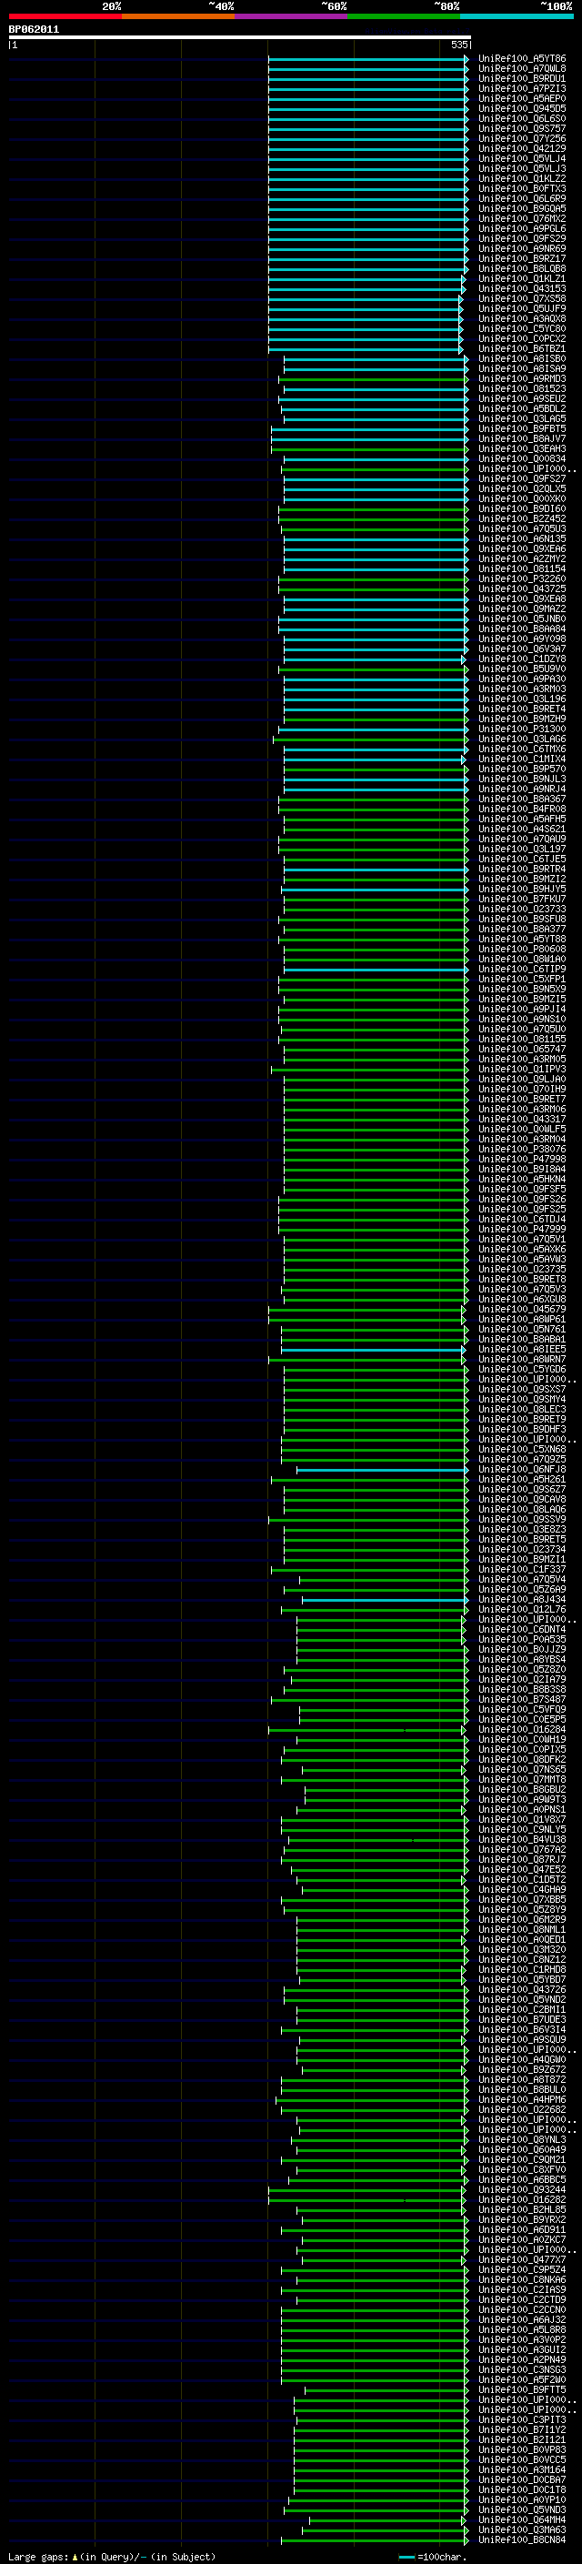Select hit label UniRef100_Q3EAH3
This screenshot has height=2564, width=582.
tap(522, 449)
